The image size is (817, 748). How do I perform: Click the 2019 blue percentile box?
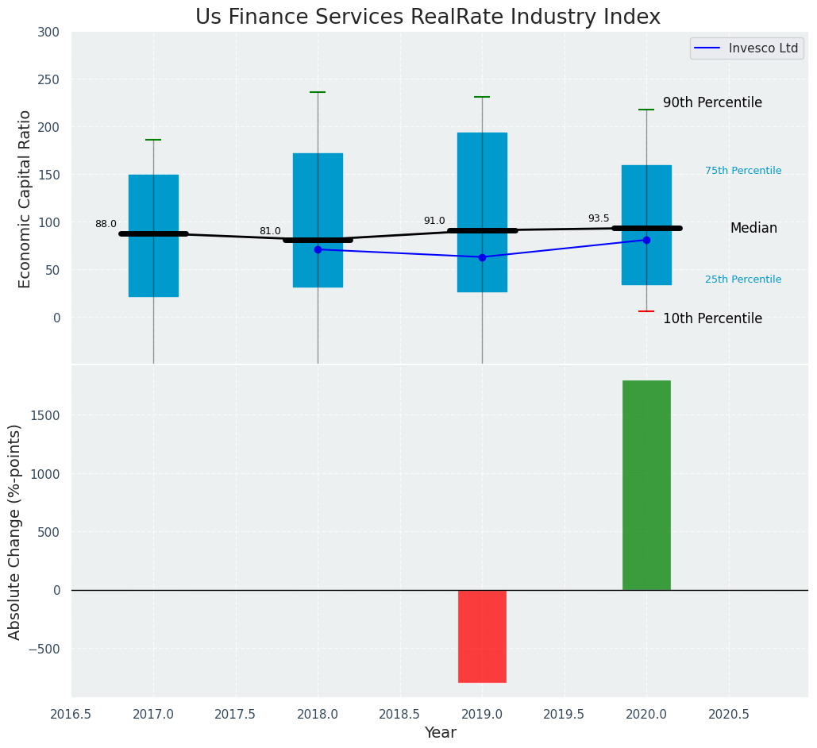[x=482, y=183]
